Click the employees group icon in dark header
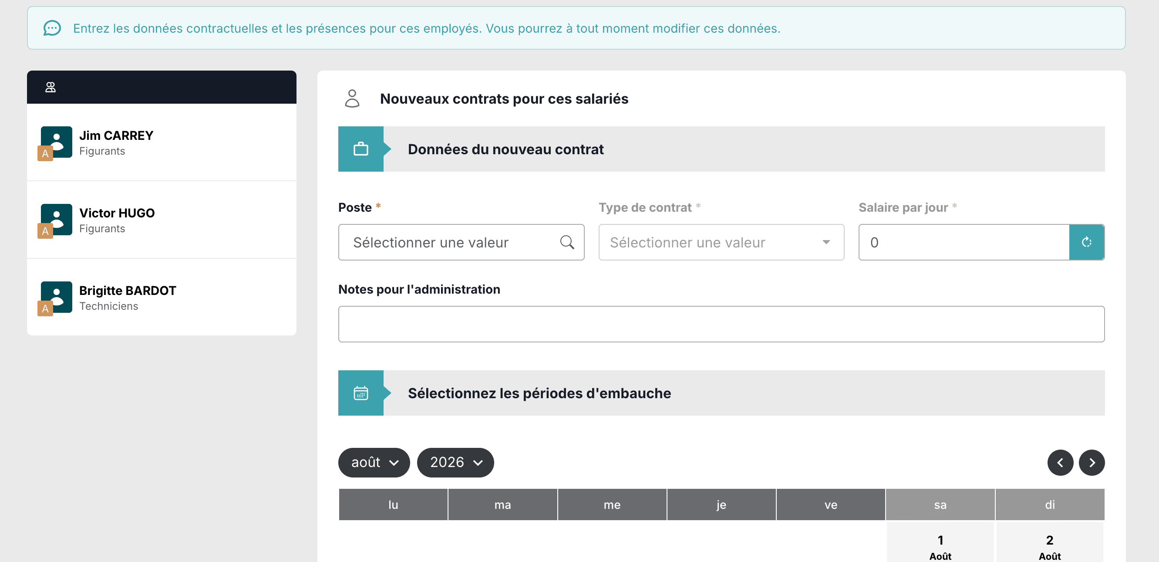This screenshot has height=562, width=1159. click(51, 87)
